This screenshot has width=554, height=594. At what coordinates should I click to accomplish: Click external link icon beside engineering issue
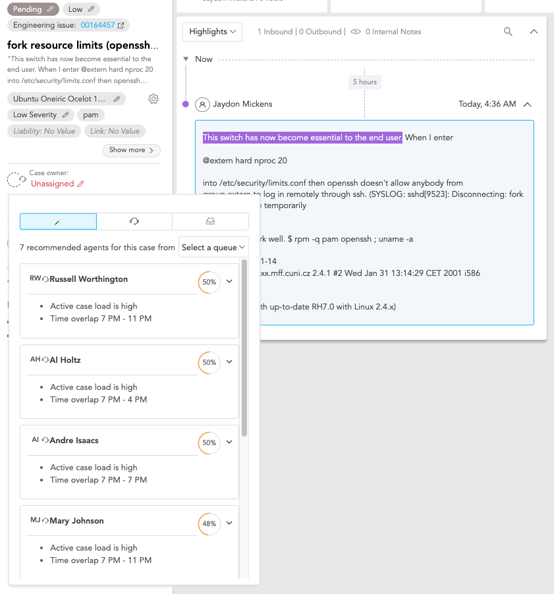coord(121,26)
